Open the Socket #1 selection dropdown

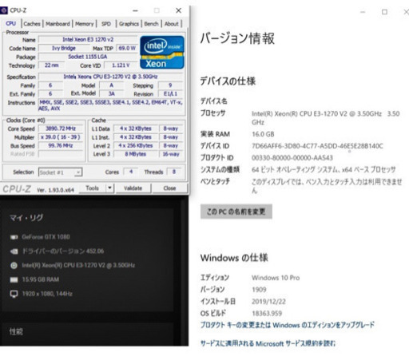[60, 172]
